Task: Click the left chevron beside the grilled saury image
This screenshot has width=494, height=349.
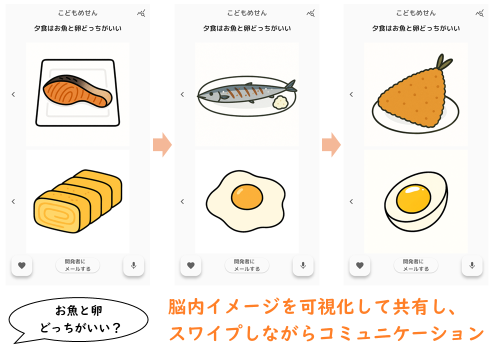Action: (x=182, y=94)
